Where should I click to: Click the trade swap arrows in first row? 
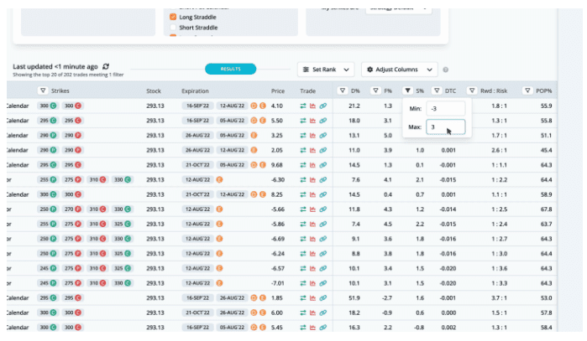302,106
